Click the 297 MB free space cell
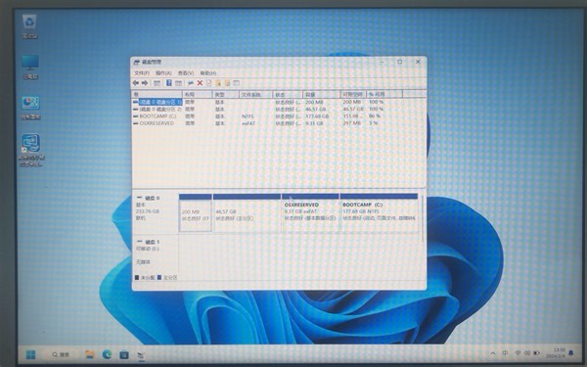587x367 pixels. pos(352,123)
